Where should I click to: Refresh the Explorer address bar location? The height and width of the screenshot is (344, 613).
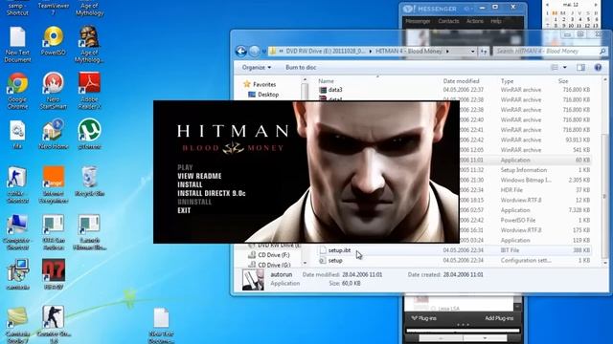tap(484, 51)
